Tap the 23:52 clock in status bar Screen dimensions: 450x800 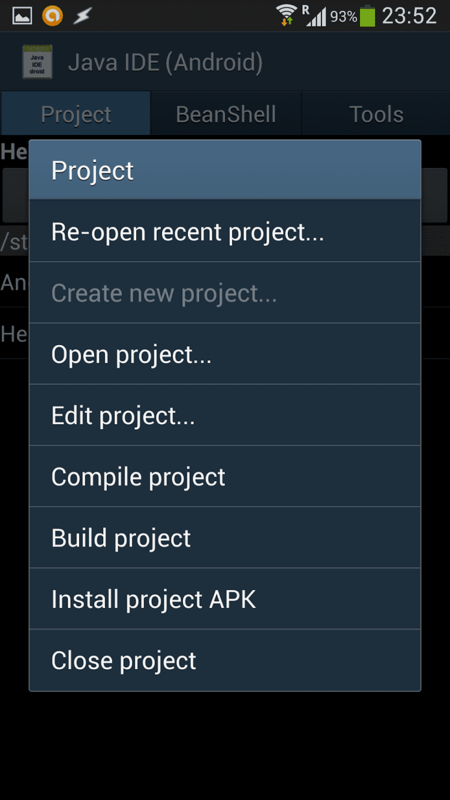[x=409, y=16]
